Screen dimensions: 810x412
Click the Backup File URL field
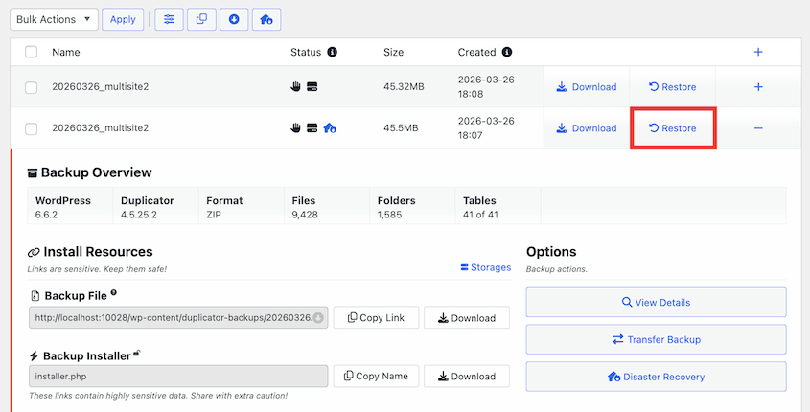pyautogui.click(x=177, y=318)
